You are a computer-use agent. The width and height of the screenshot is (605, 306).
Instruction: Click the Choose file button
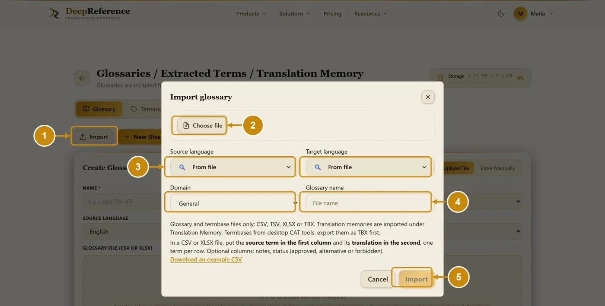pos(203,126)
